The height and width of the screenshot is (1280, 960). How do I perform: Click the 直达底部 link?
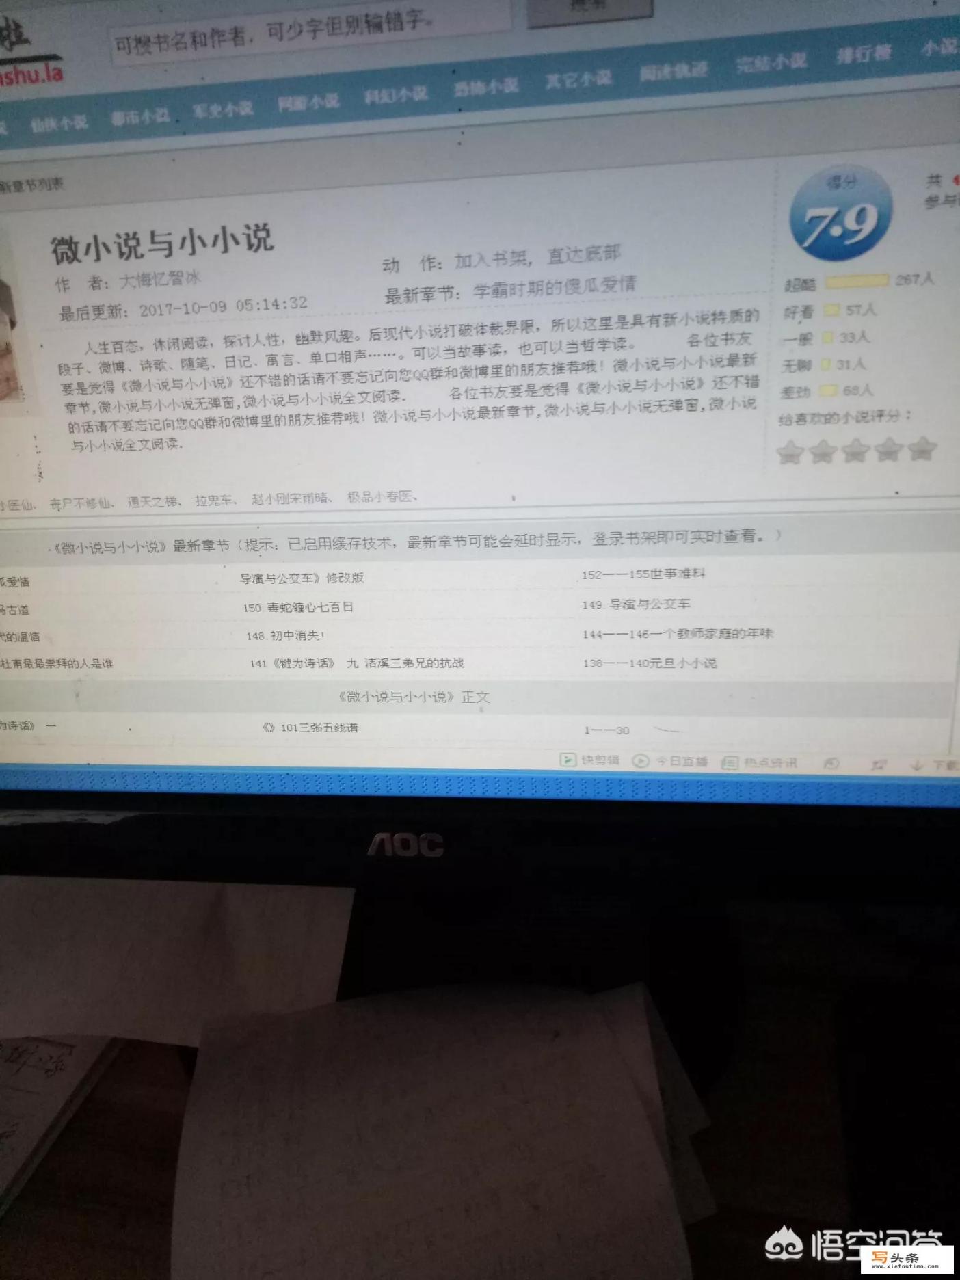point(583,255)
